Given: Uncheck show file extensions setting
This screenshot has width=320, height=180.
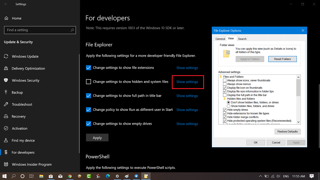Looking at the screenshot, I should point(88,68).
